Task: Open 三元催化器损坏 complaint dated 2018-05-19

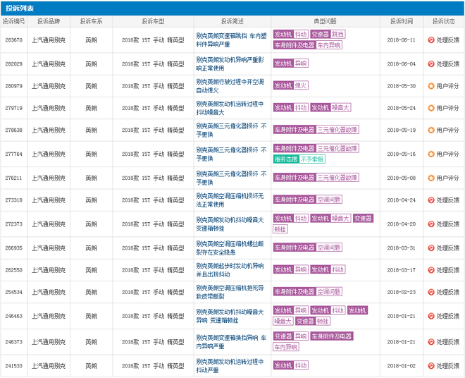Action: click(x=231, y=130)
